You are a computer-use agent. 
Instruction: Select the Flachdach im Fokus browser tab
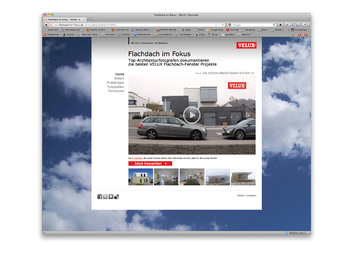pyautogui.click(x=65, y=19)
